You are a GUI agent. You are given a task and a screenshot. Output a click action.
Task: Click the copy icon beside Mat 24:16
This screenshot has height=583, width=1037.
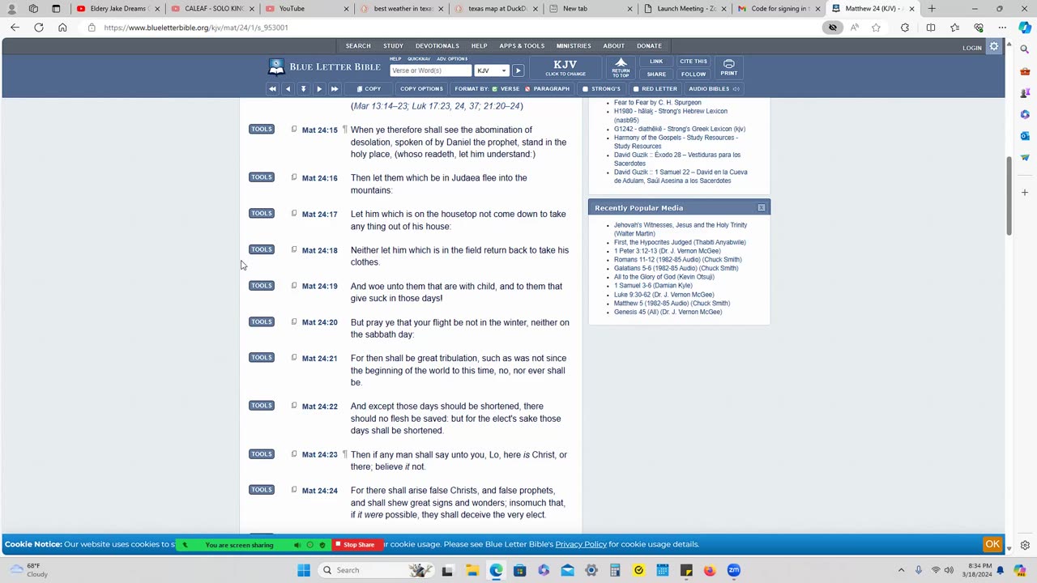pyautogui.click(x=294, y=177)
